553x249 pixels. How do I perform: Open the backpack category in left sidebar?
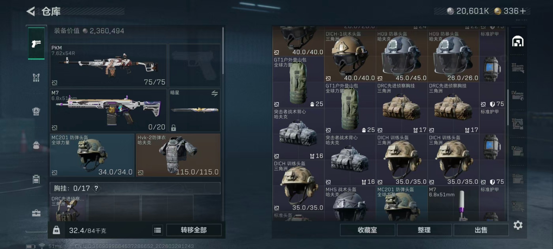coord(36,145)
